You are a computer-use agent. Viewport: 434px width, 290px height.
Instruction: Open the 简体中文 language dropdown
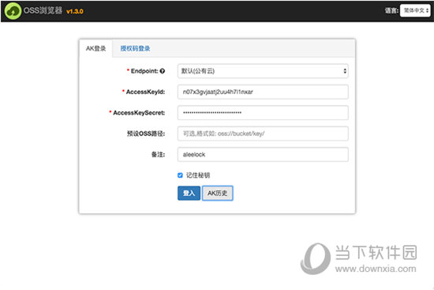coord(415,10)
